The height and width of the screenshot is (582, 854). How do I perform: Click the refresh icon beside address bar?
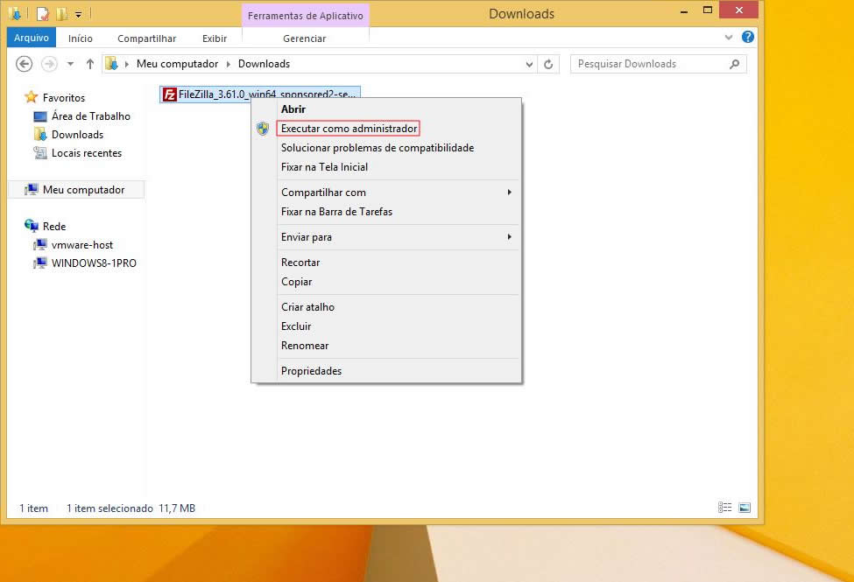[549, 64]
